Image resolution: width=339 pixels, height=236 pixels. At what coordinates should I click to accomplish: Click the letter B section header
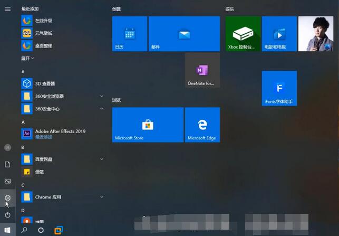pyautogui.click(x=23, y=147)
